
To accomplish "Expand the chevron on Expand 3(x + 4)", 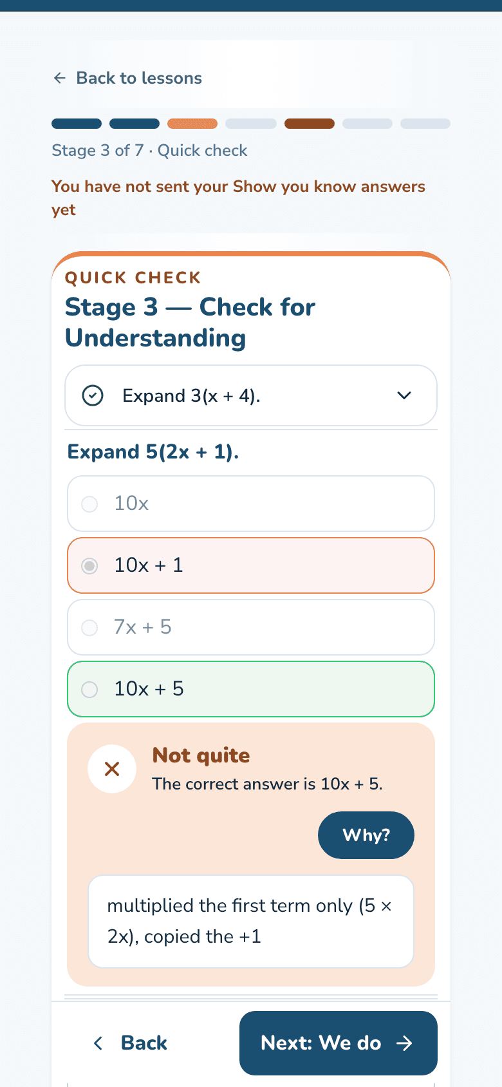I will (404, 395).
